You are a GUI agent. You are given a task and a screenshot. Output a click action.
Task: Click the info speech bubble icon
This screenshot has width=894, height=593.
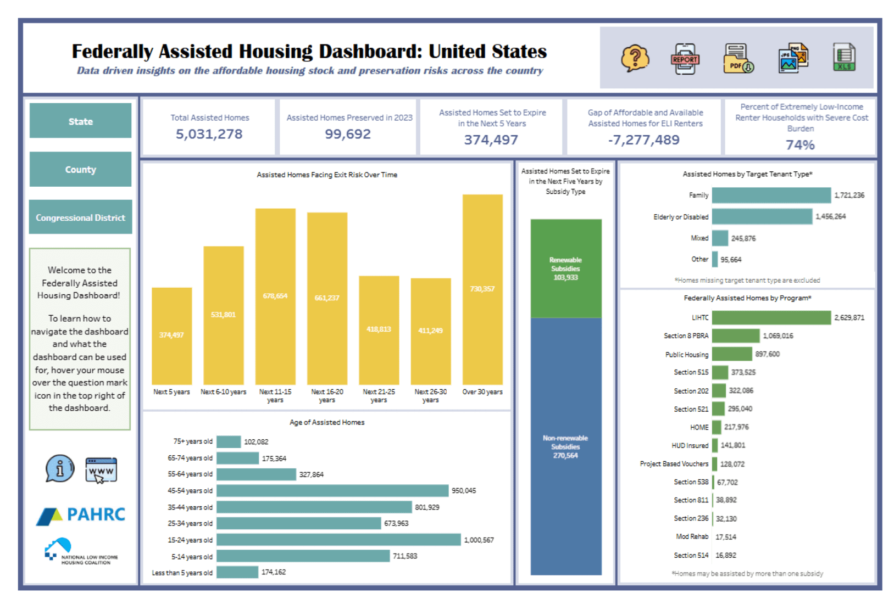coord(60,468)
